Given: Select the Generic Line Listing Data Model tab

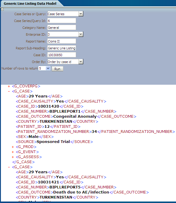Looking at the screenshot, I should click(x=30, y=4).
